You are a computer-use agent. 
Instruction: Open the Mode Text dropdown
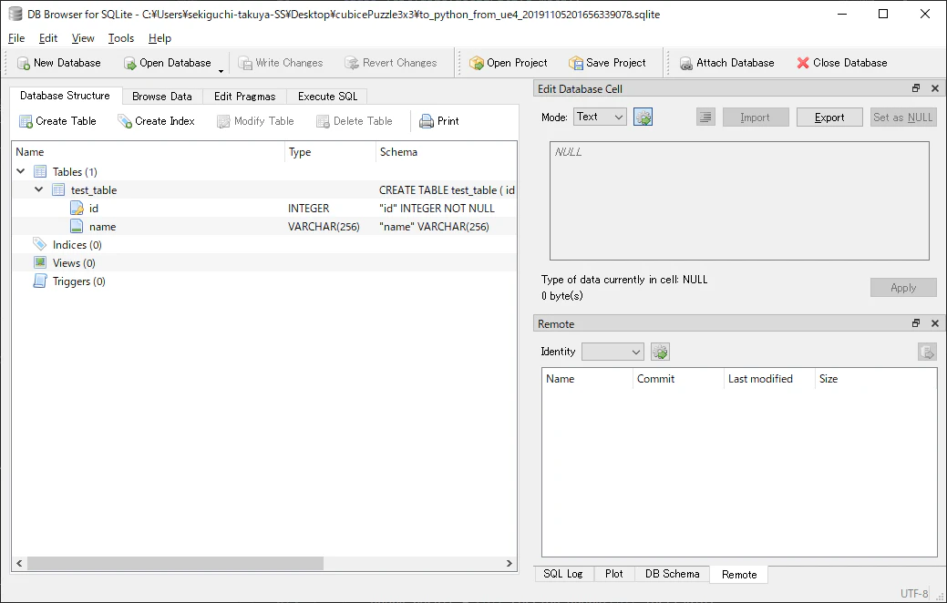(600, 118)
